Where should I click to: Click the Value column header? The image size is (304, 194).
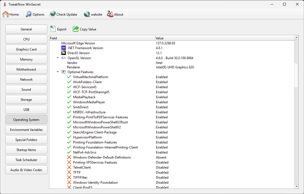225,38
